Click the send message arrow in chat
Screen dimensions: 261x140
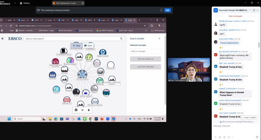[x=257, y=137]
